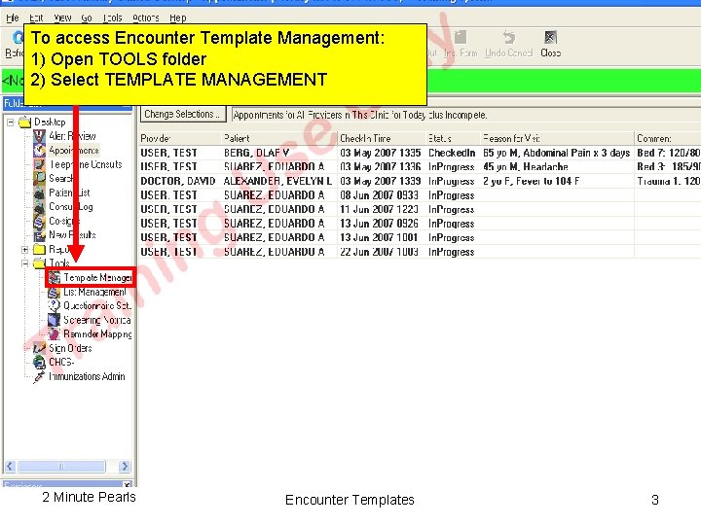Image resolution: width=701 pixels, height=525 pixels.
Task: Open the Appointments icon in tree
Action: click(40, 150)
